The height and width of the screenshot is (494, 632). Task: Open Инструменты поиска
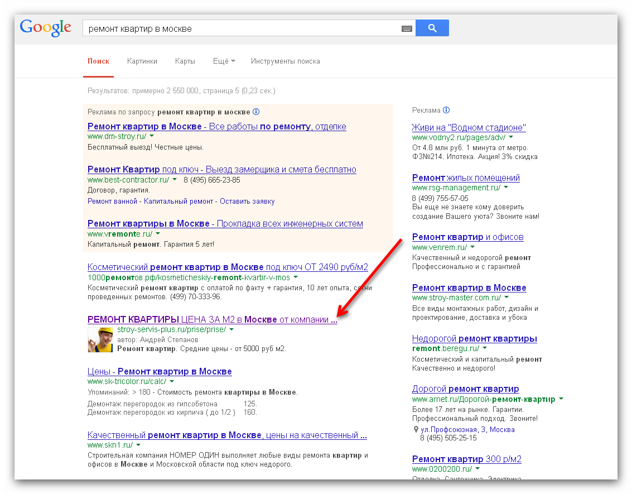[286, 61]
